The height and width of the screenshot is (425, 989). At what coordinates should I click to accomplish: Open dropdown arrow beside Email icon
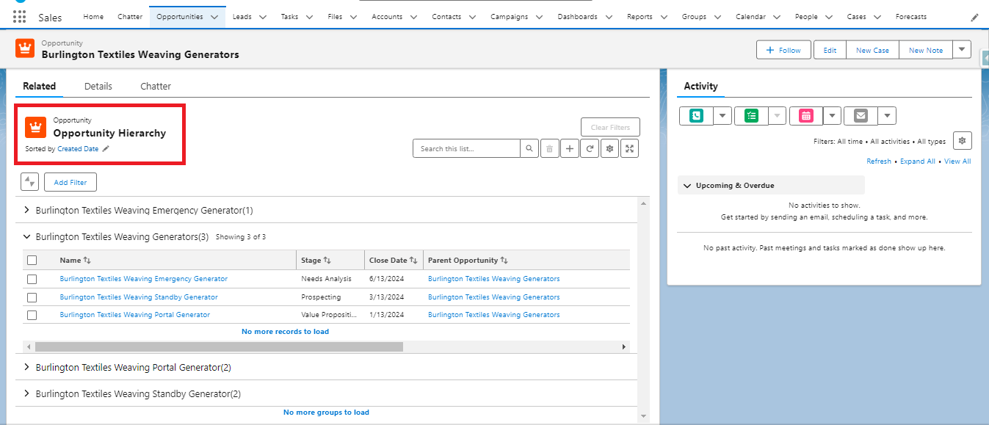[887, 115]
